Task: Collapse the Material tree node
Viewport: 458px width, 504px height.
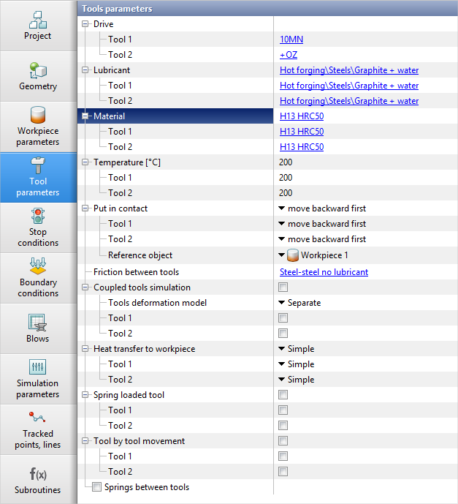Action: [x=85, y=116]
